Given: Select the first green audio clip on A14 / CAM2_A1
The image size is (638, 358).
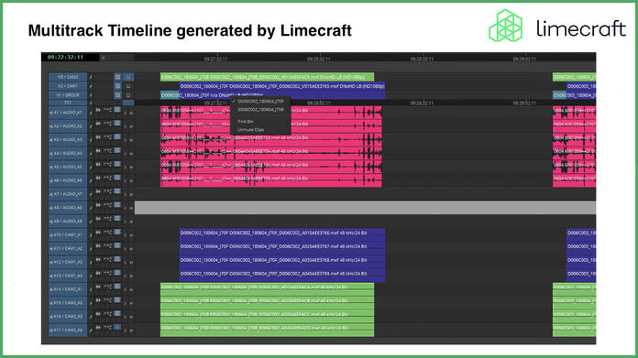Looking at the screenshot, I should pyautogui.click(x=267, y=289).
